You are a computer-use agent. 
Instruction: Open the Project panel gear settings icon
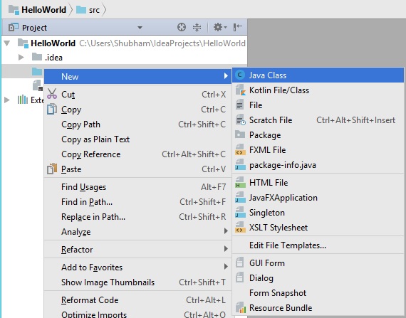click(219, 27)
